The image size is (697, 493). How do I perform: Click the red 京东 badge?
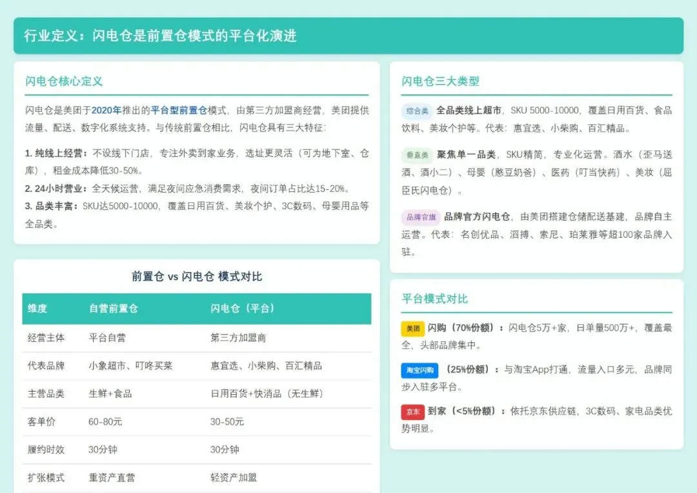[412, 412]
